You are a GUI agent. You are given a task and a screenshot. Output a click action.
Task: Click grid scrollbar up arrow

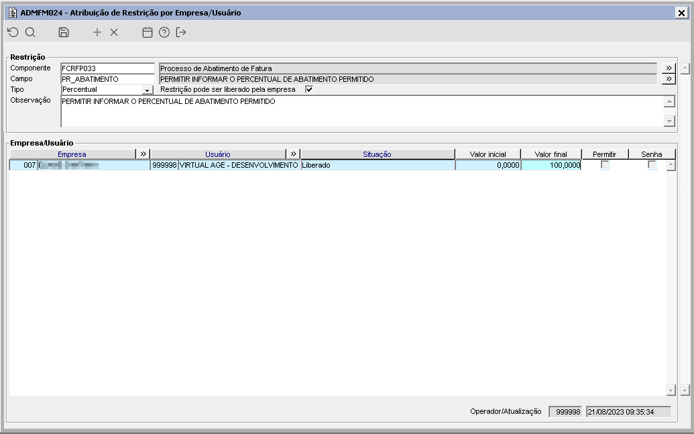coord(671,166)
